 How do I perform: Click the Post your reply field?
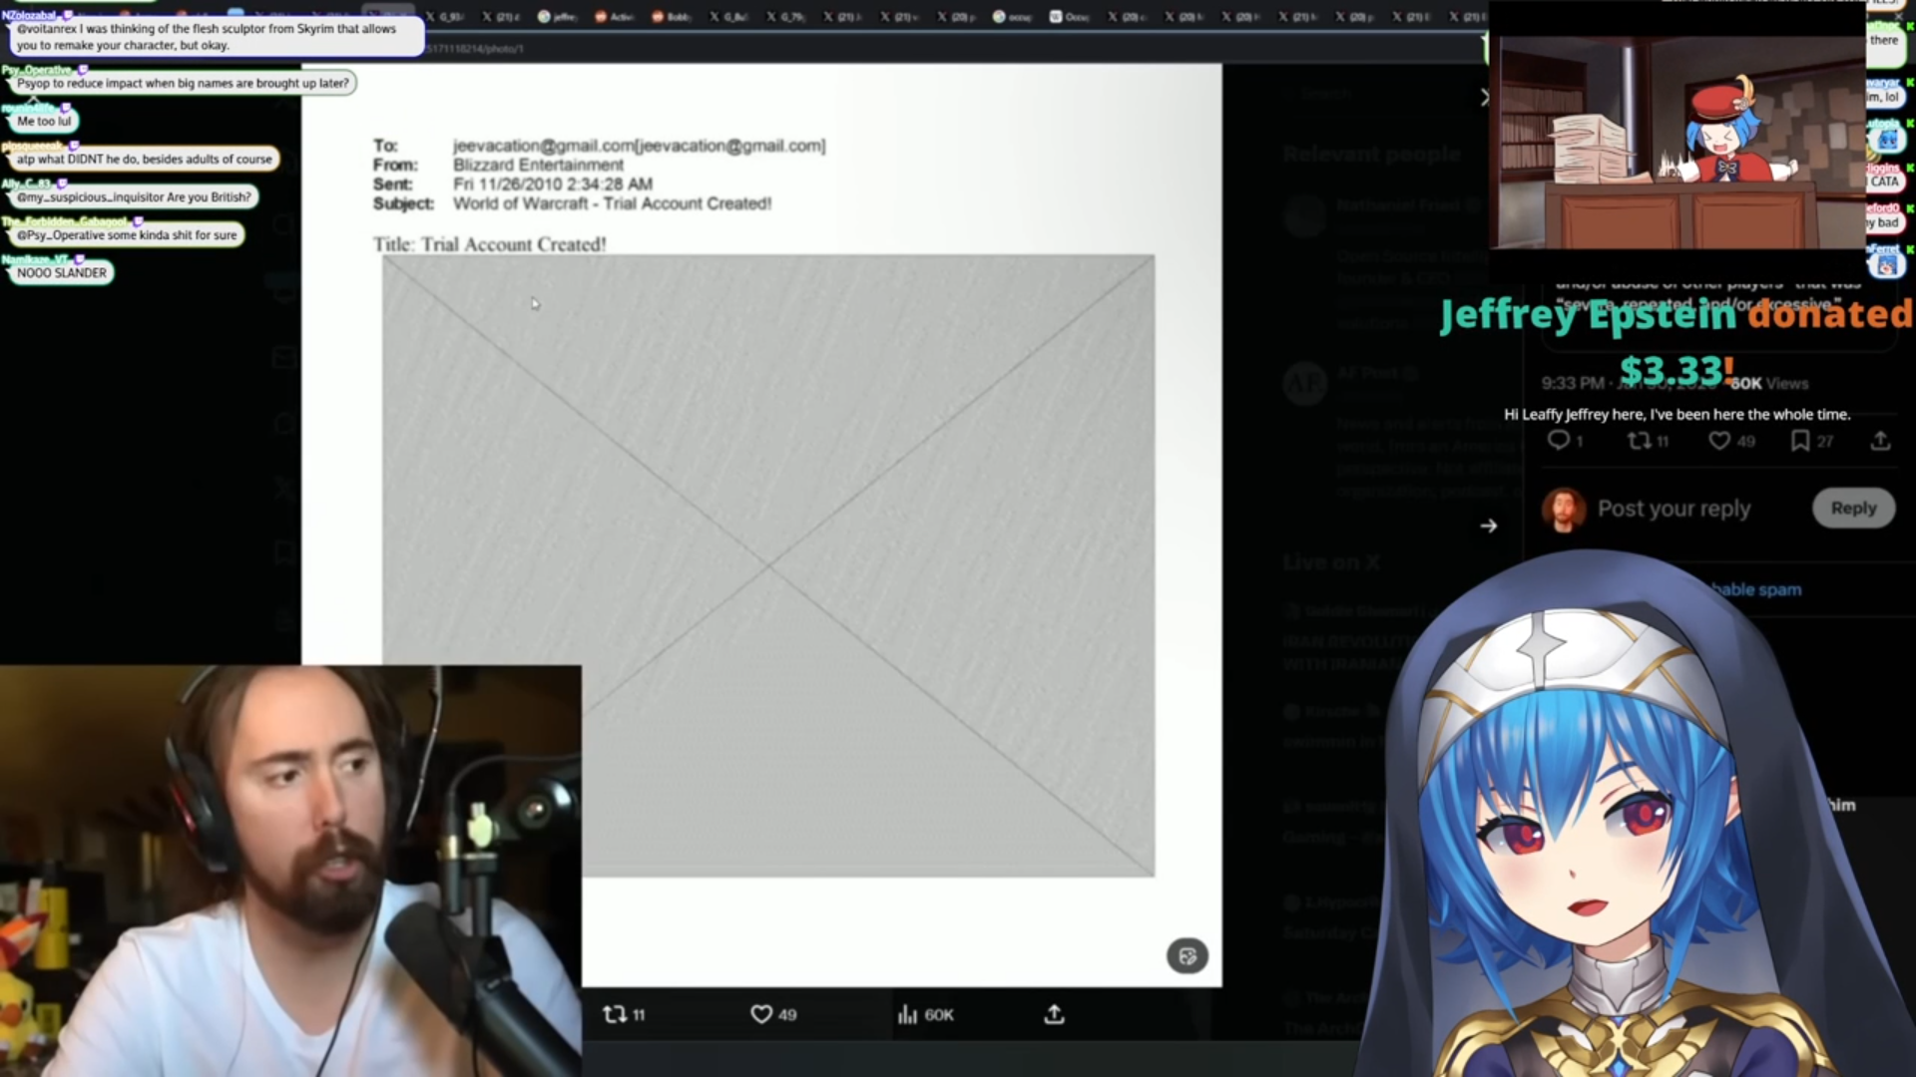[1674, 509]
